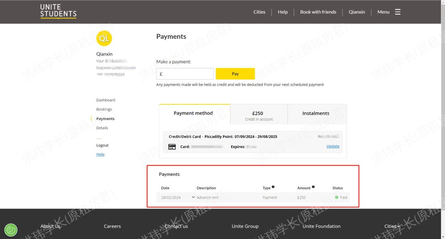Click the help icon beside Amount
The image size is (445, 239).
click(314, 187)
